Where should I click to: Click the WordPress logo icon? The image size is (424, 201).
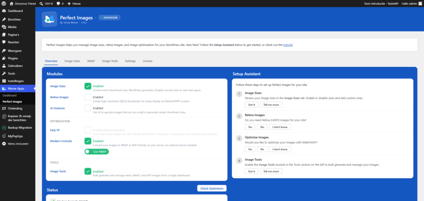pyautogui.click(x=4, y=3)
